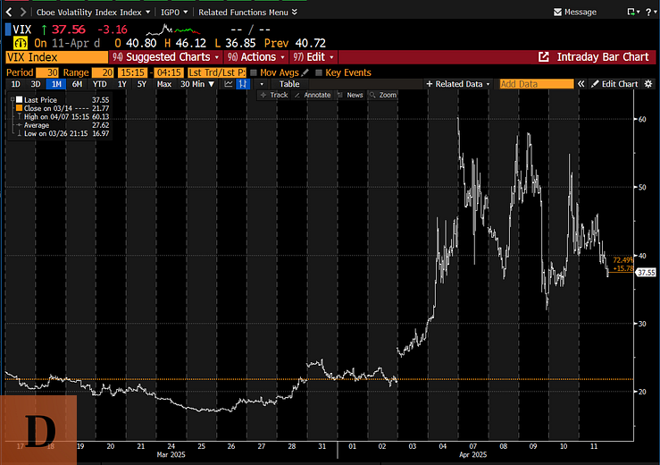Viewport: 660px width, 465px height.
Task: Edit moving averages with the pencil icon
Action: pos(305,72)
